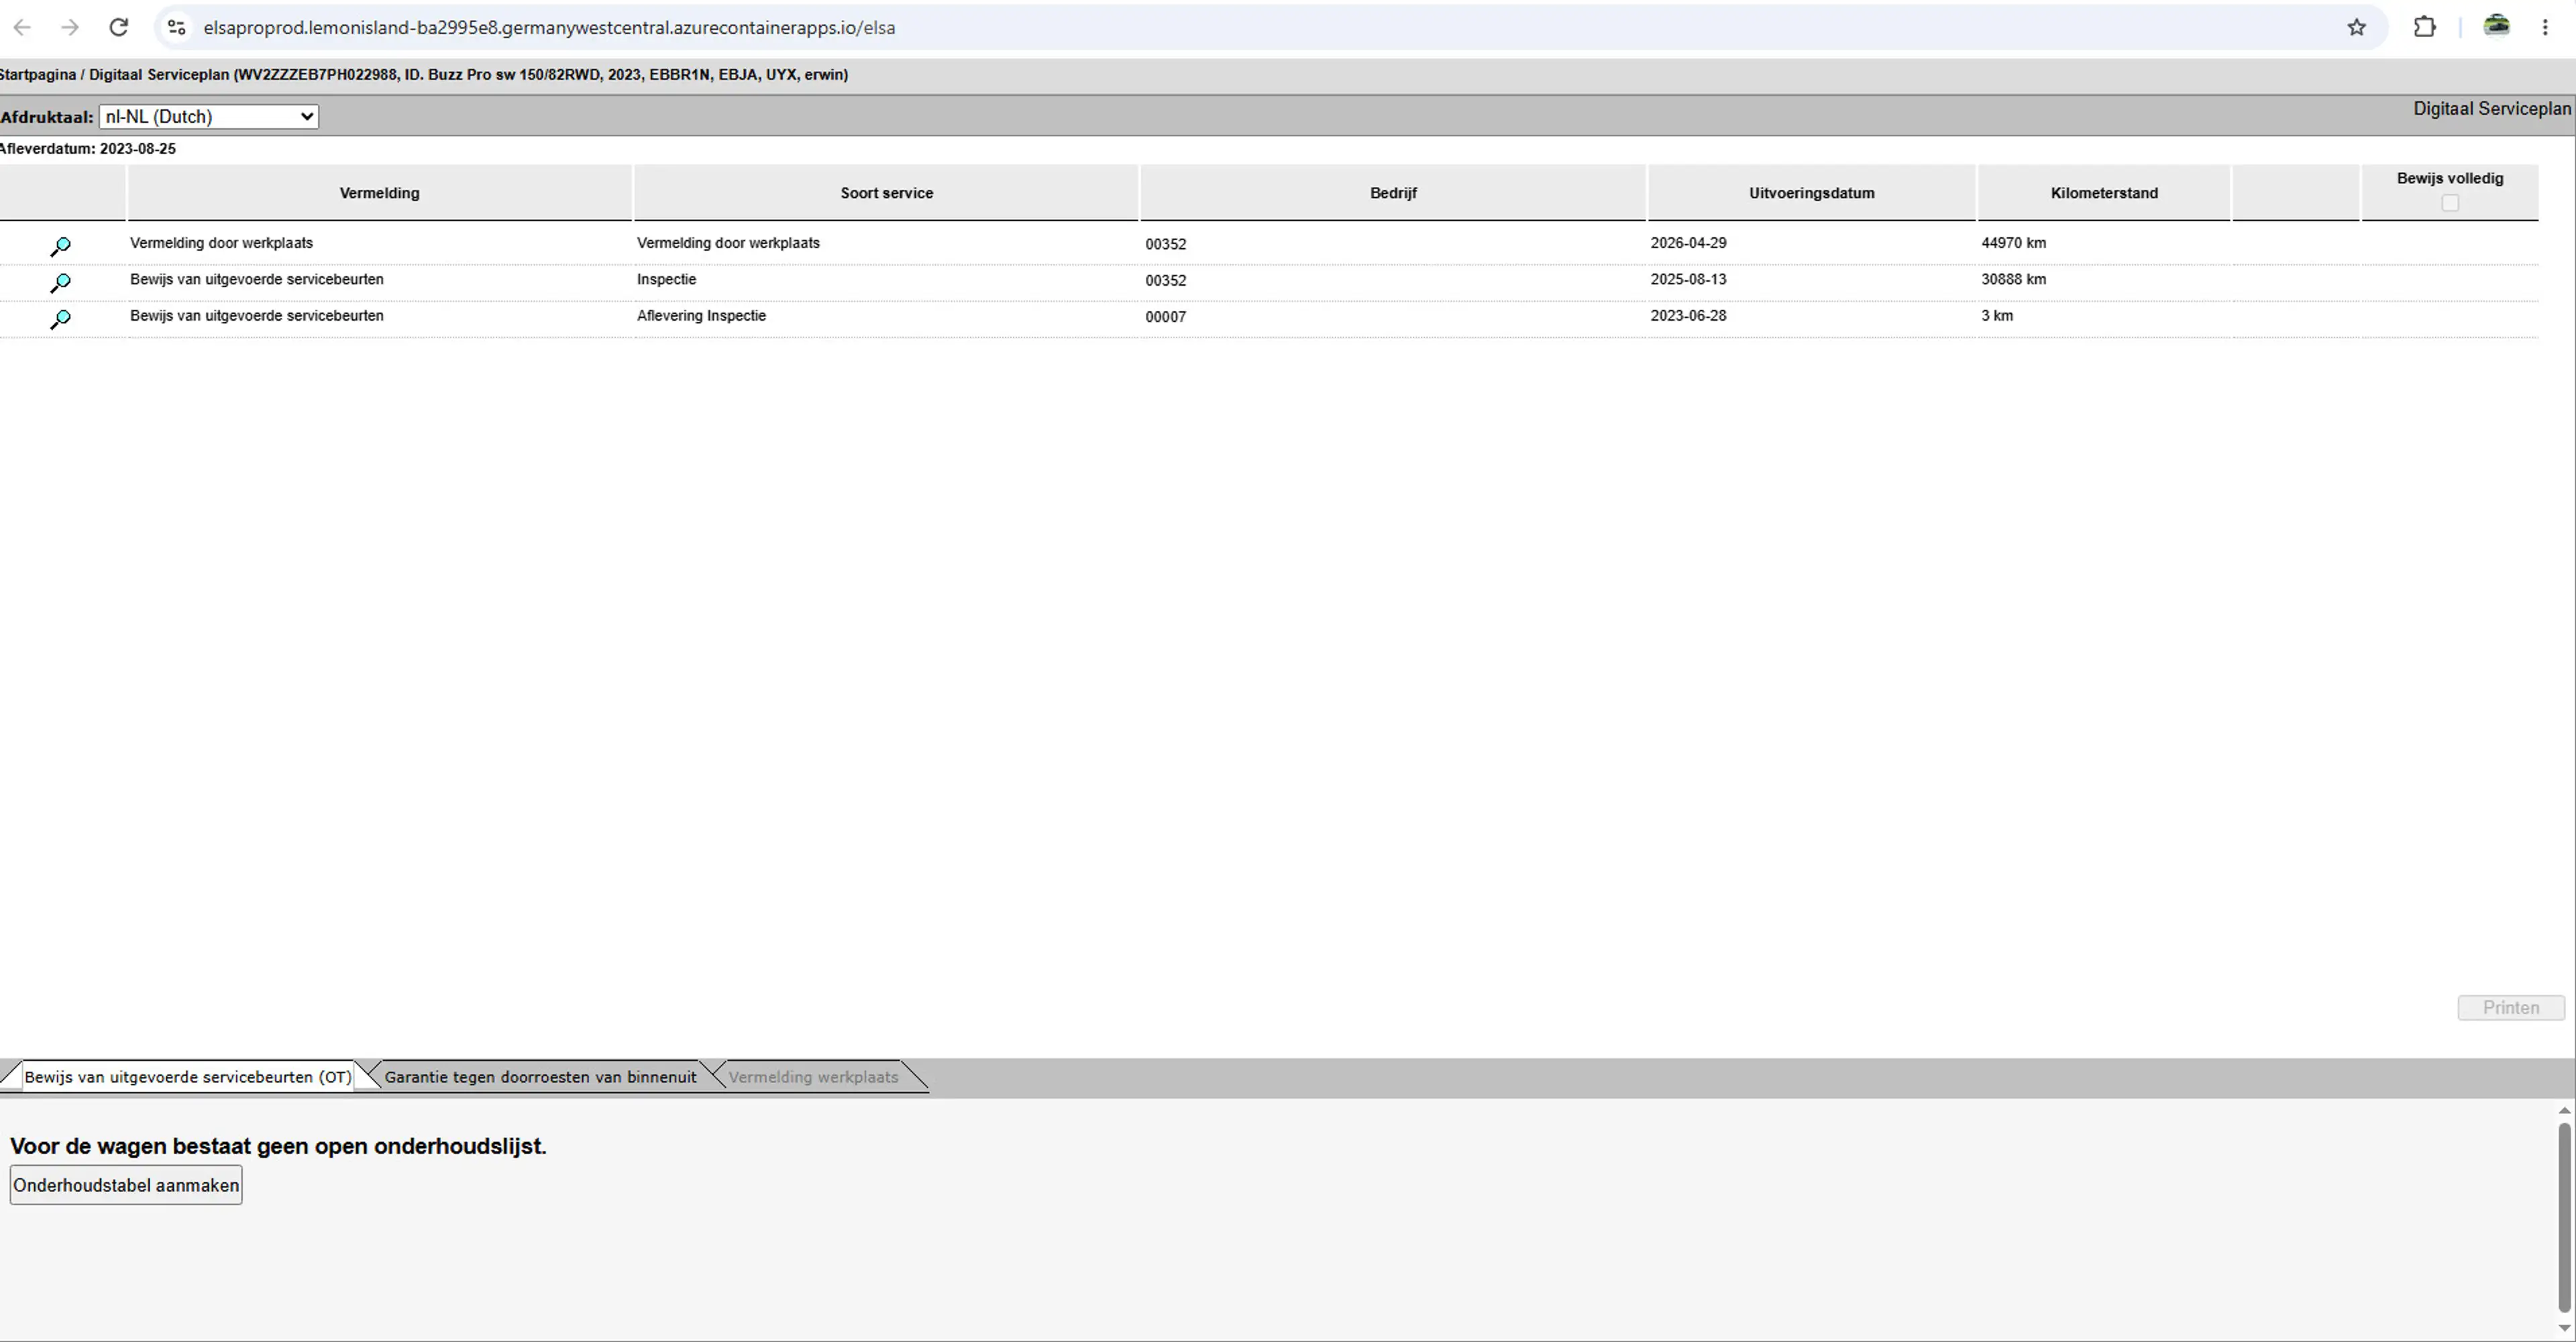View site information icon in address bar

pos(176,27)
